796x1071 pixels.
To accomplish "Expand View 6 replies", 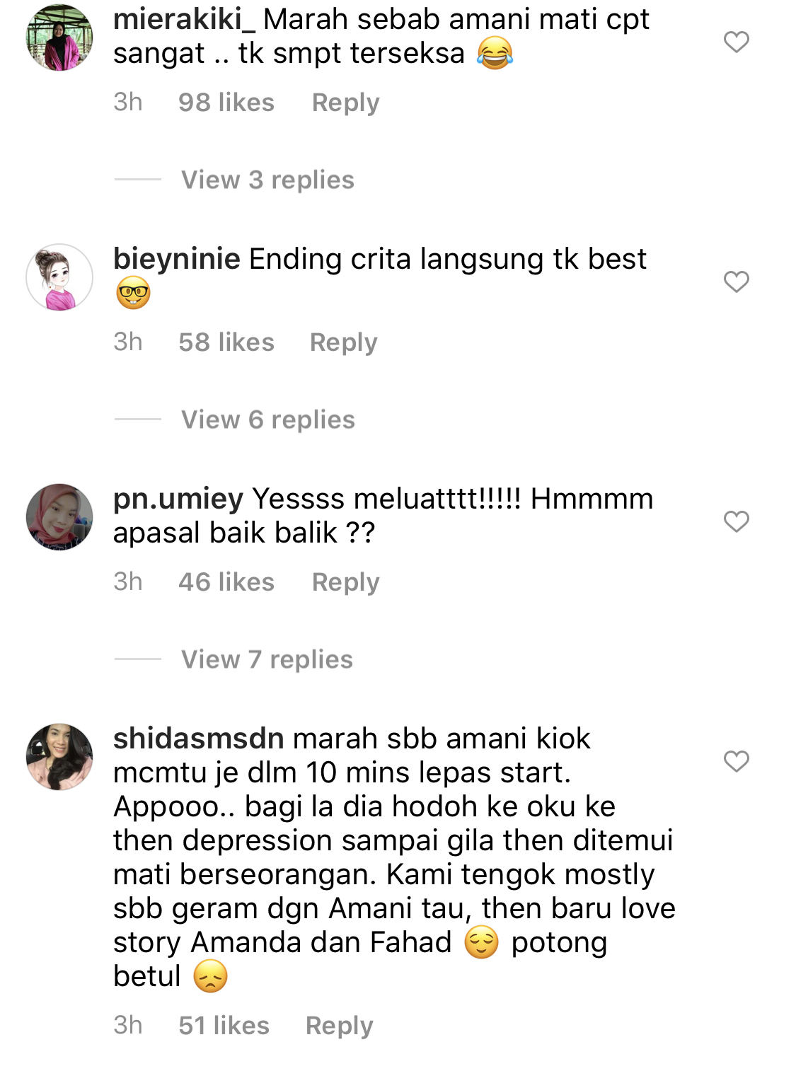I will click(x=268, y=419).
